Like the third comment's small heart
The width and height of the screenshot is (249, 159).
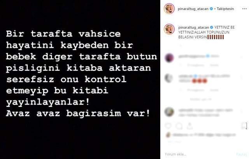click(241, 111)
